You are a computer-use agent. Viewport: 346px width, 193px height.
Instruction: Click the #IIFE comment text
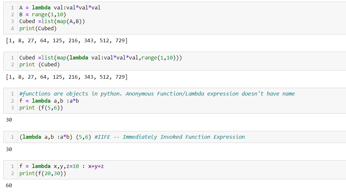click(170, 137)
